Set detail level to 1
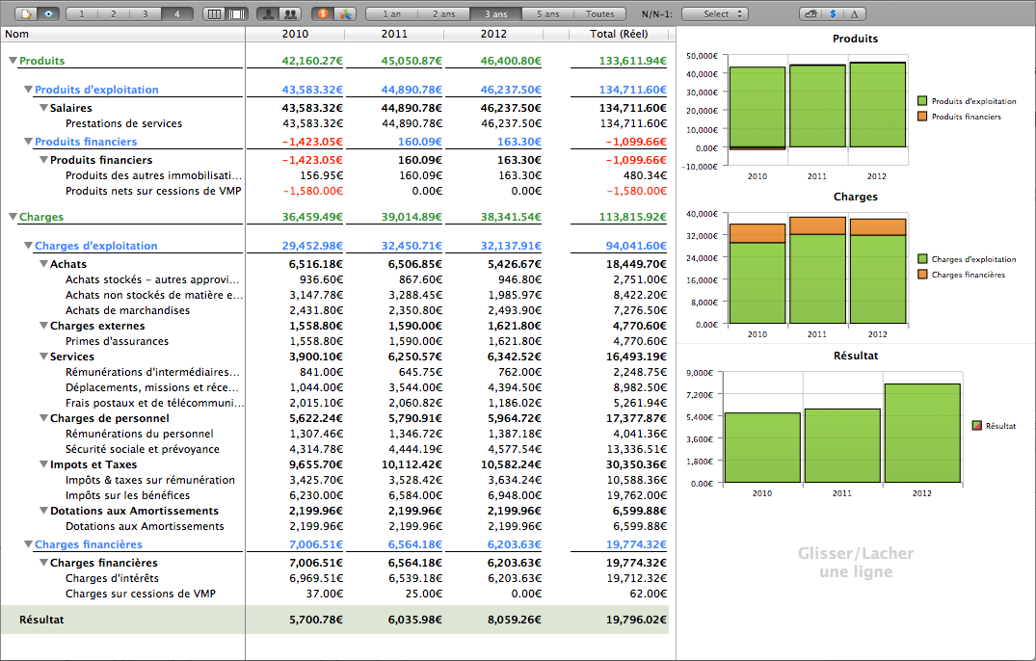The height and width of the screenshot is (661, 1036). click(x=83, y=14)
